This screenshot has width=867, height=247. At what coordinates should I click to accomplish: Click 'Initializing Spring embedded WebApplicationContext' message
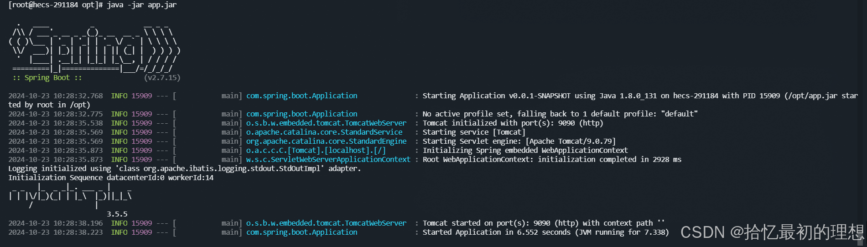tap(525, 151)
